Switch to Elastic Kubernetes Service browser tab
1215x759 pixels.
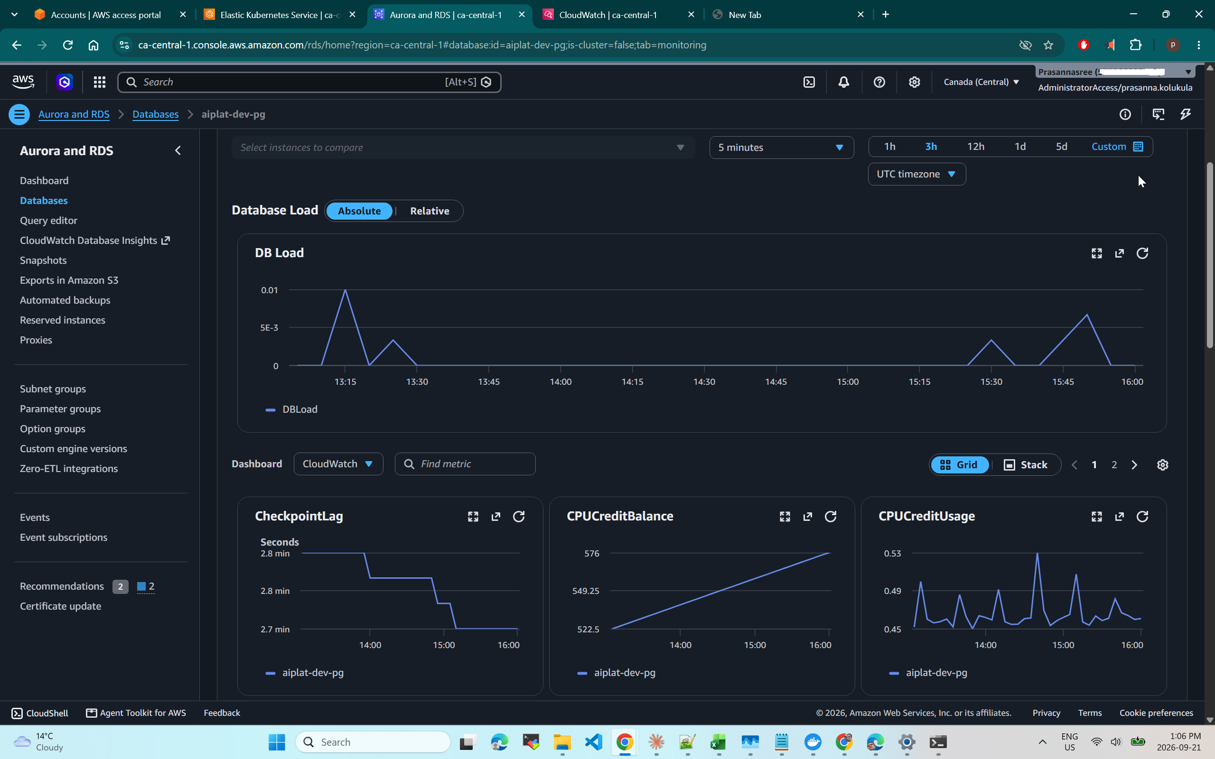click(280, 15)
